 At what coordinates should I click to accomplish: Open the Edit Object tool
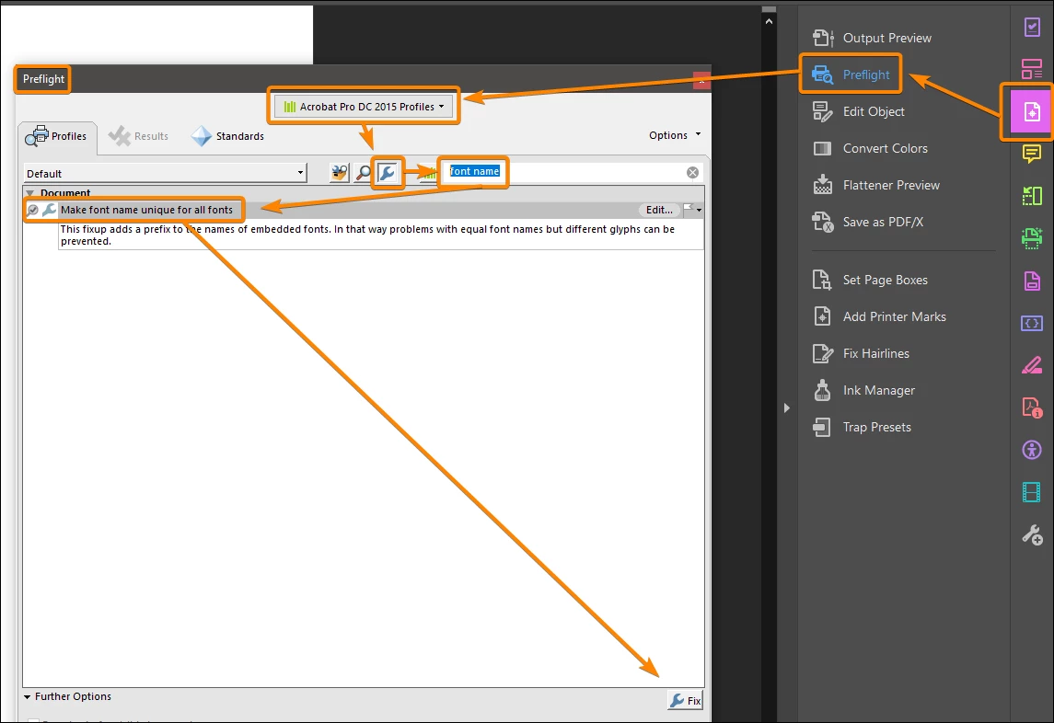pos(859,111)
